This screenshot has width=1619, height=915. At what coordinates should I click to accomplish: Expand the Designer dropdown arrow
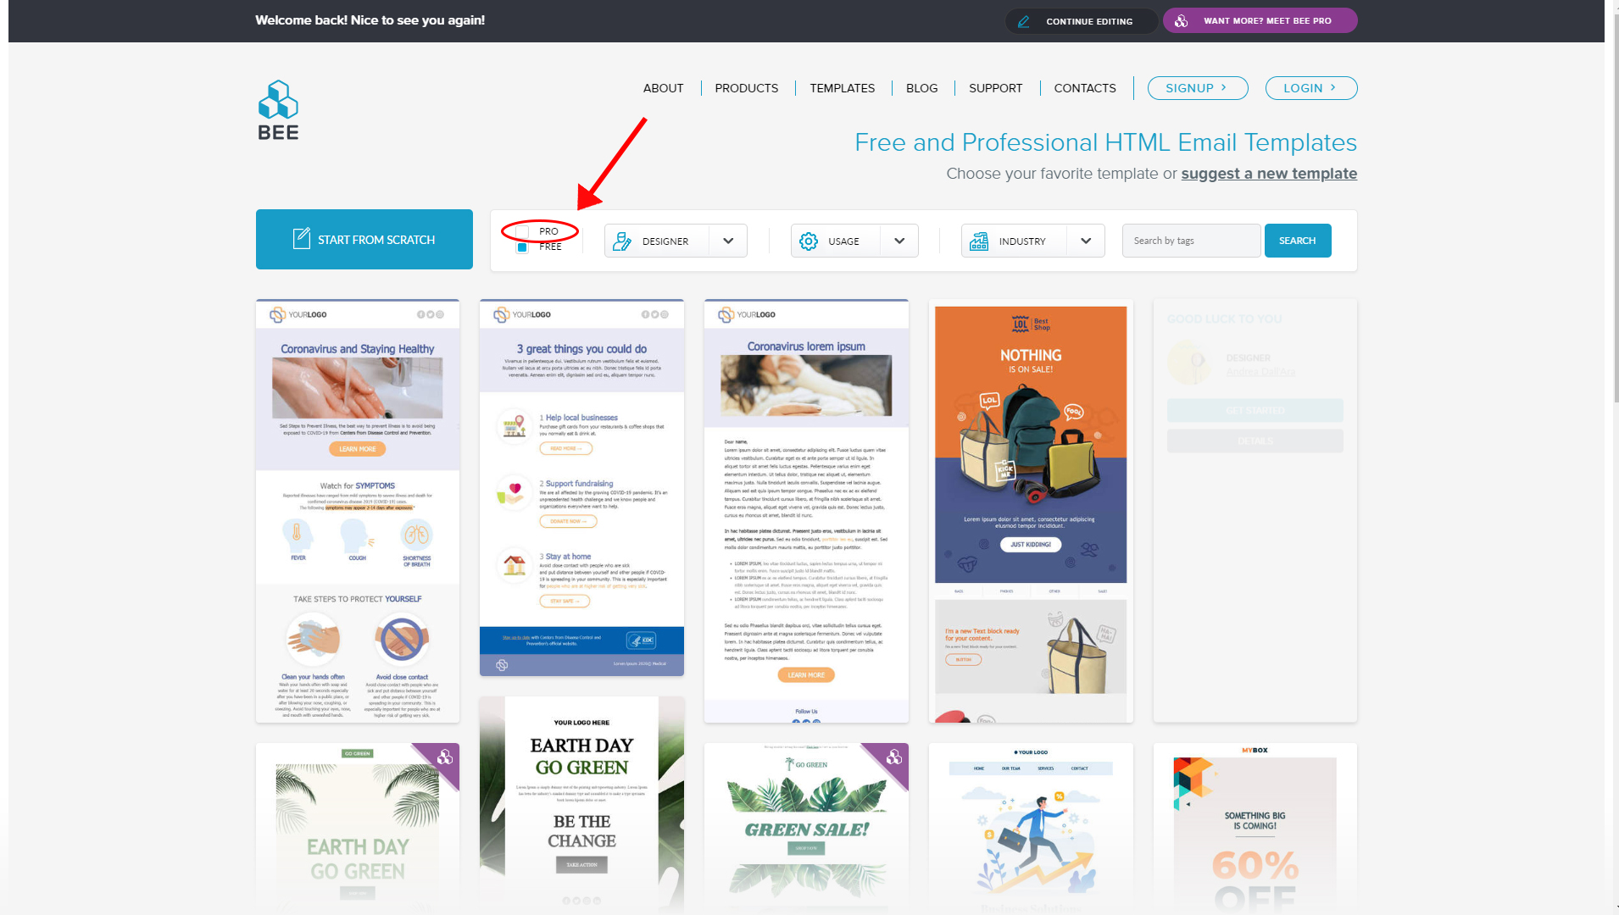coord(728,241)
